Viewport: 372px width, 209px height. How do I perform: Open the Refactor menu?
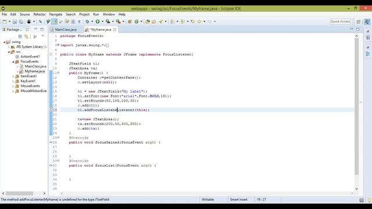click(x=40, y=15)
